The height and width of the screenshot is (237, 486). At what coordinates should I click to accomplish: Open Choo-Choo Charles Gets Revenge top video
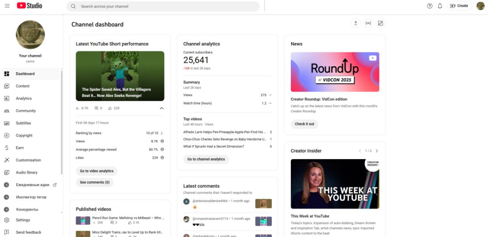click(225, 139)
